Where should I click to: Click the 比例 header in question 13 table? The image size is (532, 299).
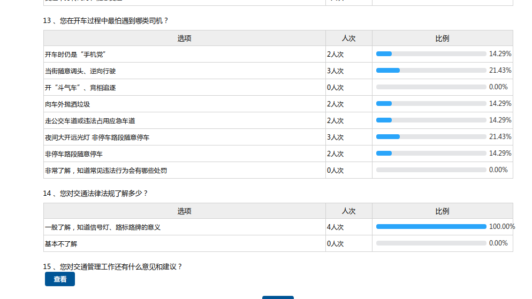(x=442, y=39)
